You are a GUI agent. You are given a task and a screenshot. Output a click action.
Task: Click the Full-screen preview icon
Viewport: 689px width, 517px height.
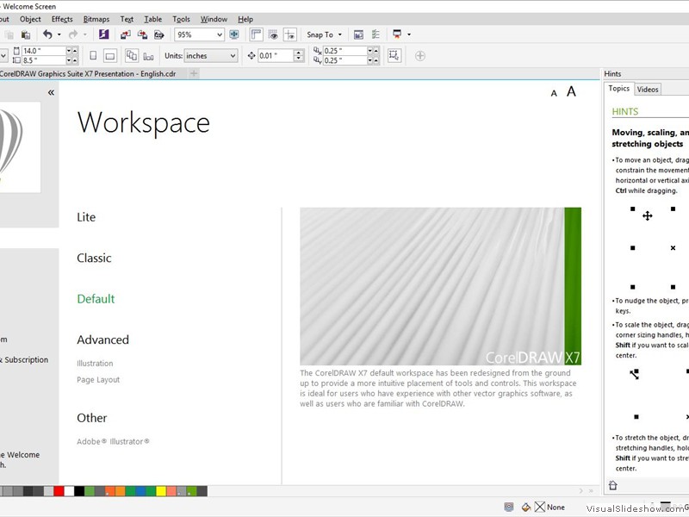coord(234,34)
